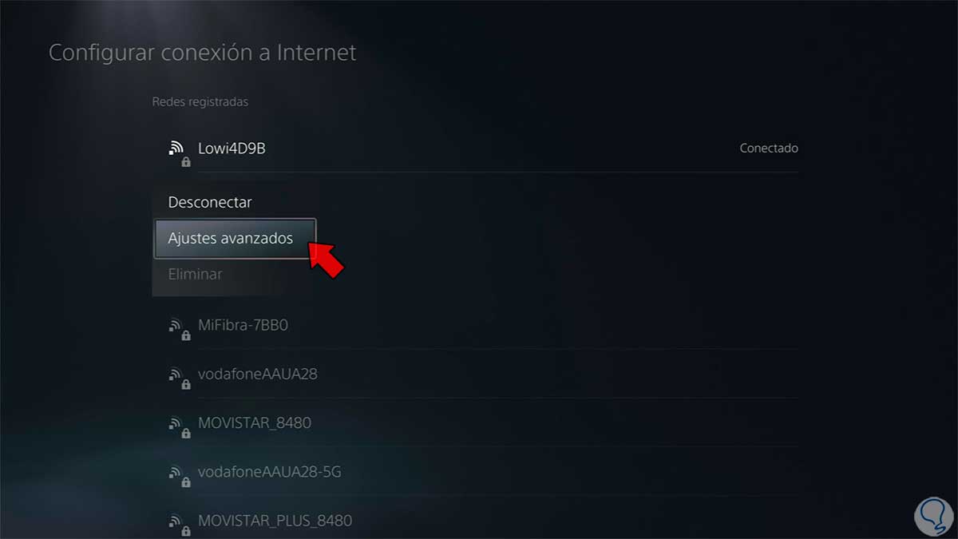Screen dimensions: 958x539
Task: Connect to vodafoneAAUA28-5G network
Action: [x=270, y=472]
